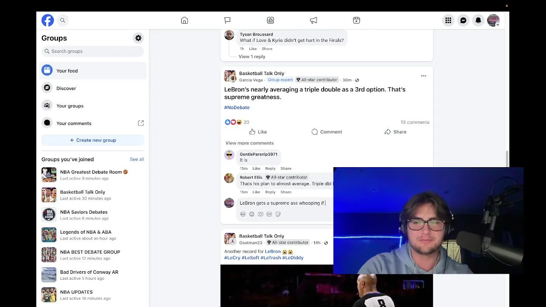The width and height of the screenshot is (546, 307).
Task: Click Group expert badge
Action: (x=280, y=80)
